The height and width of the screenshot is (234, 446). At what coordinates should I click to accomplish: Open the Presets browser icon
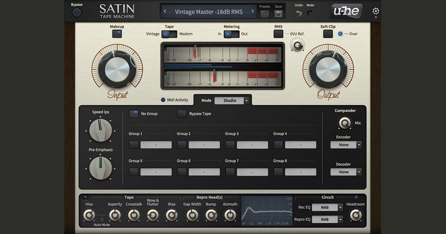click(x=265, y=12)
